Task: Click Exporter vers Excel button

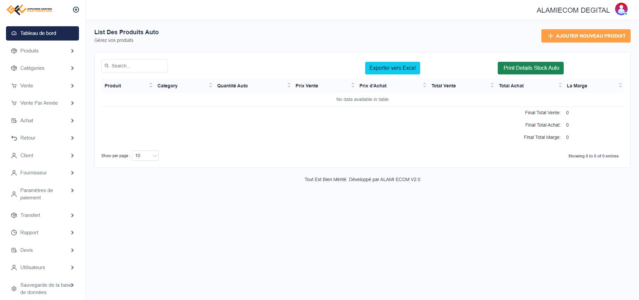Action: [x=392, y=68]
